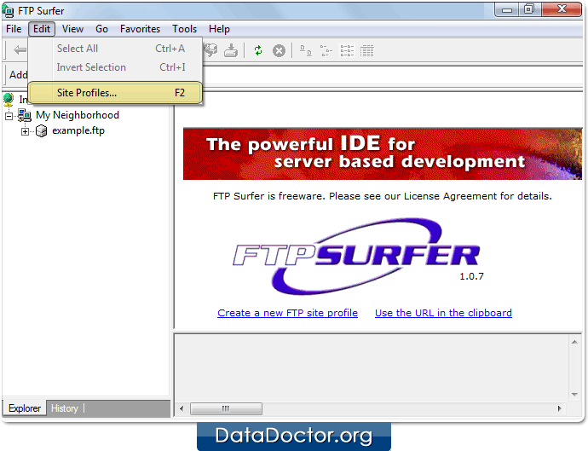This screenshot has height=451, width=588.
Task: Click the version number 1.0.7 text
Action: pyautogui.click(x=472, y=276)
